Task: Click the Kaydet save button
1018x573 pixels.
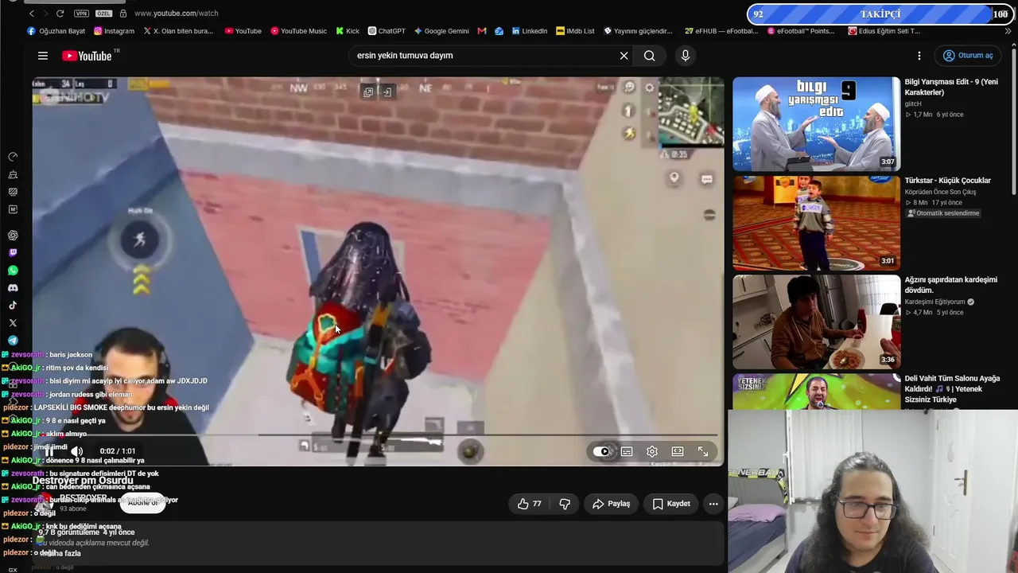Action: pos(671,504)
